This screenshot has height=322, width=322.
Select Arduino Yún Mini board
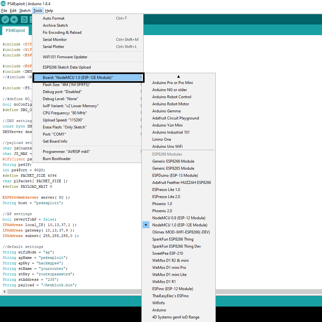[178, 125]
